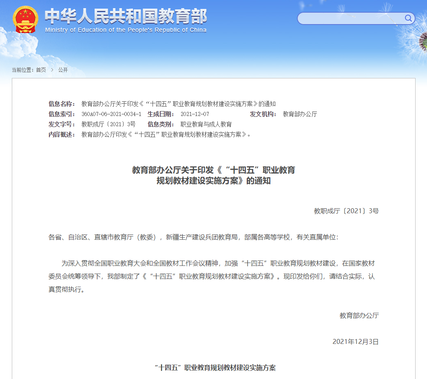
Task: Click the 内容概述 label
Action: tap(62, 134)
